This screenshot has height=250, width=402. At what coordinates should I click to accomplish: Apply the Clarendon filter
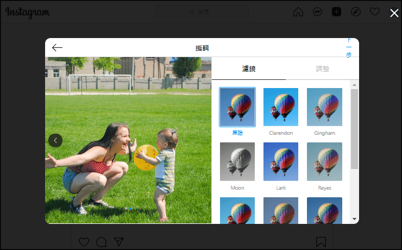[281, 107]
